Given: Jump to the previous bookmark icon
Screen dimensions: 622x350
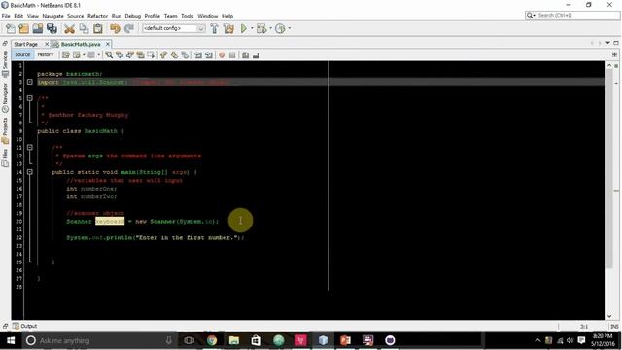Looking at the screenshot, I should click(164, 55).
